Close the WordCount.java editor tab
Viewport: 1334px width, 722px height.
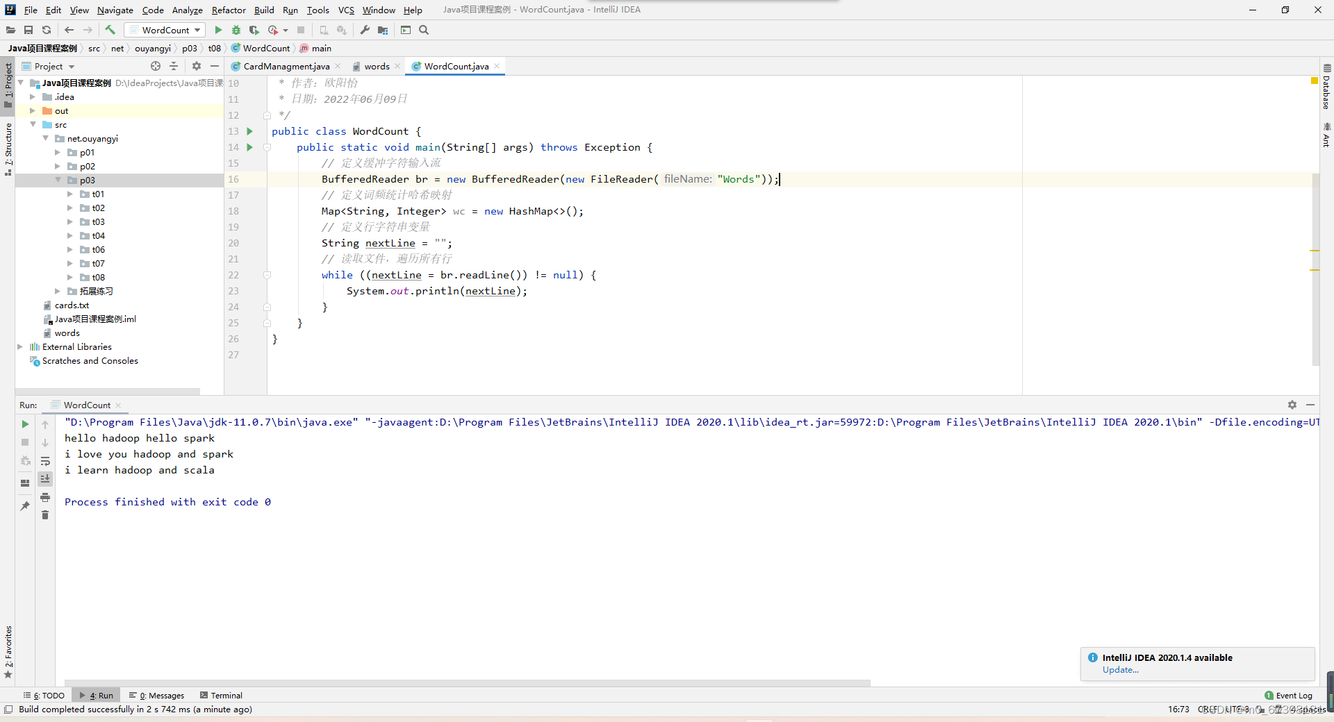pos(497,66)
